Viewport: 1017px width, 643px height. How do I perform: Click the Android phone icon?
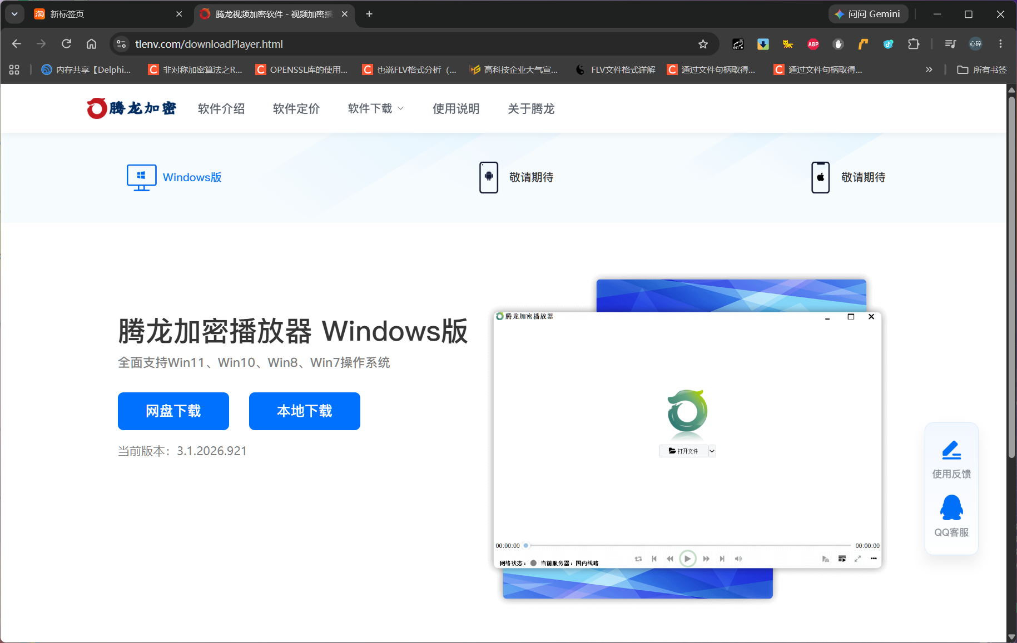click(x=489, y=177)
